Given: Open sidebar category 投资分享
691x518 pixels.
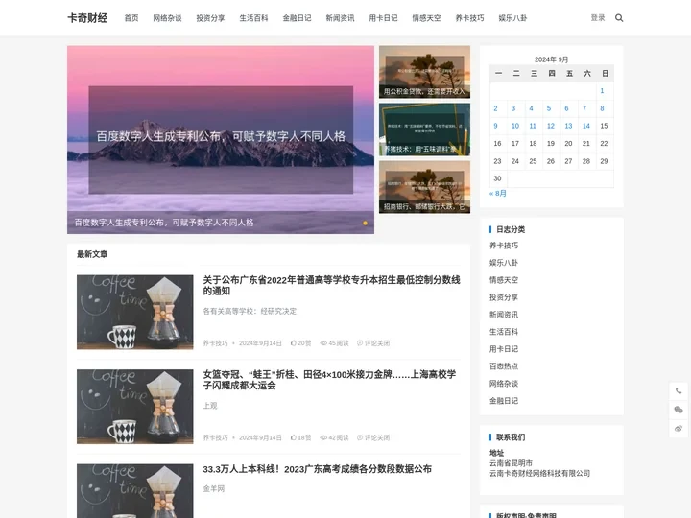Looking at the screenshot, I should pyautogui.click(x=504, y=297).
